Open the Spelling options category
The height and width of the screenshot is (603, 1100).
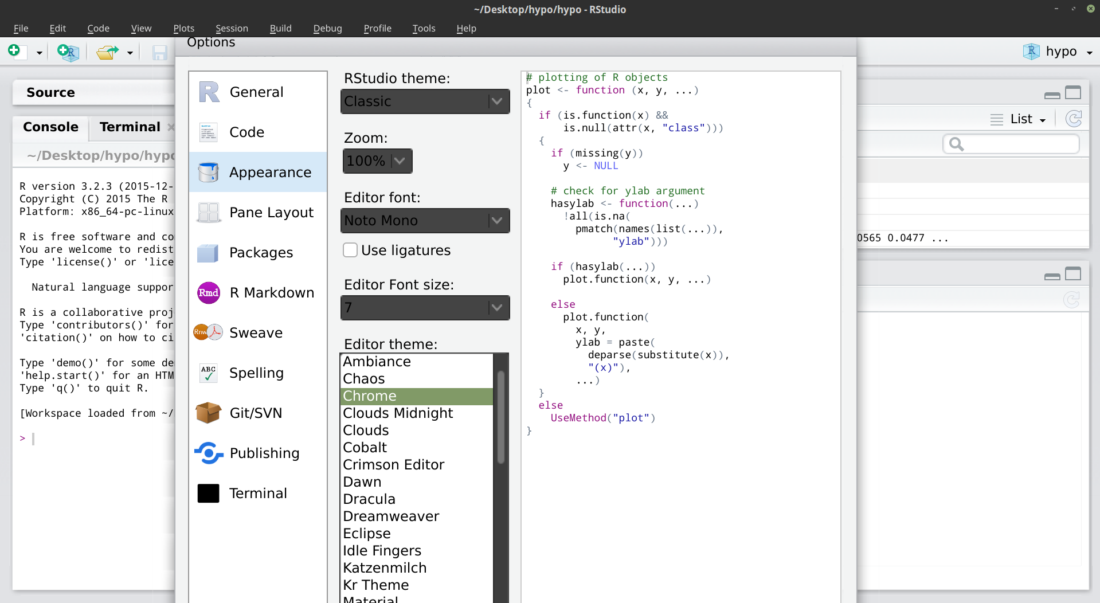258,373
